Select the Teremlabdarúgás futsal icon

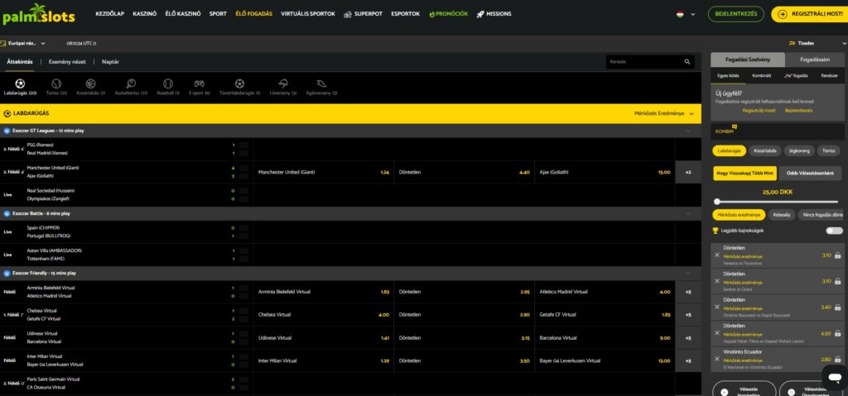[239, 83]
